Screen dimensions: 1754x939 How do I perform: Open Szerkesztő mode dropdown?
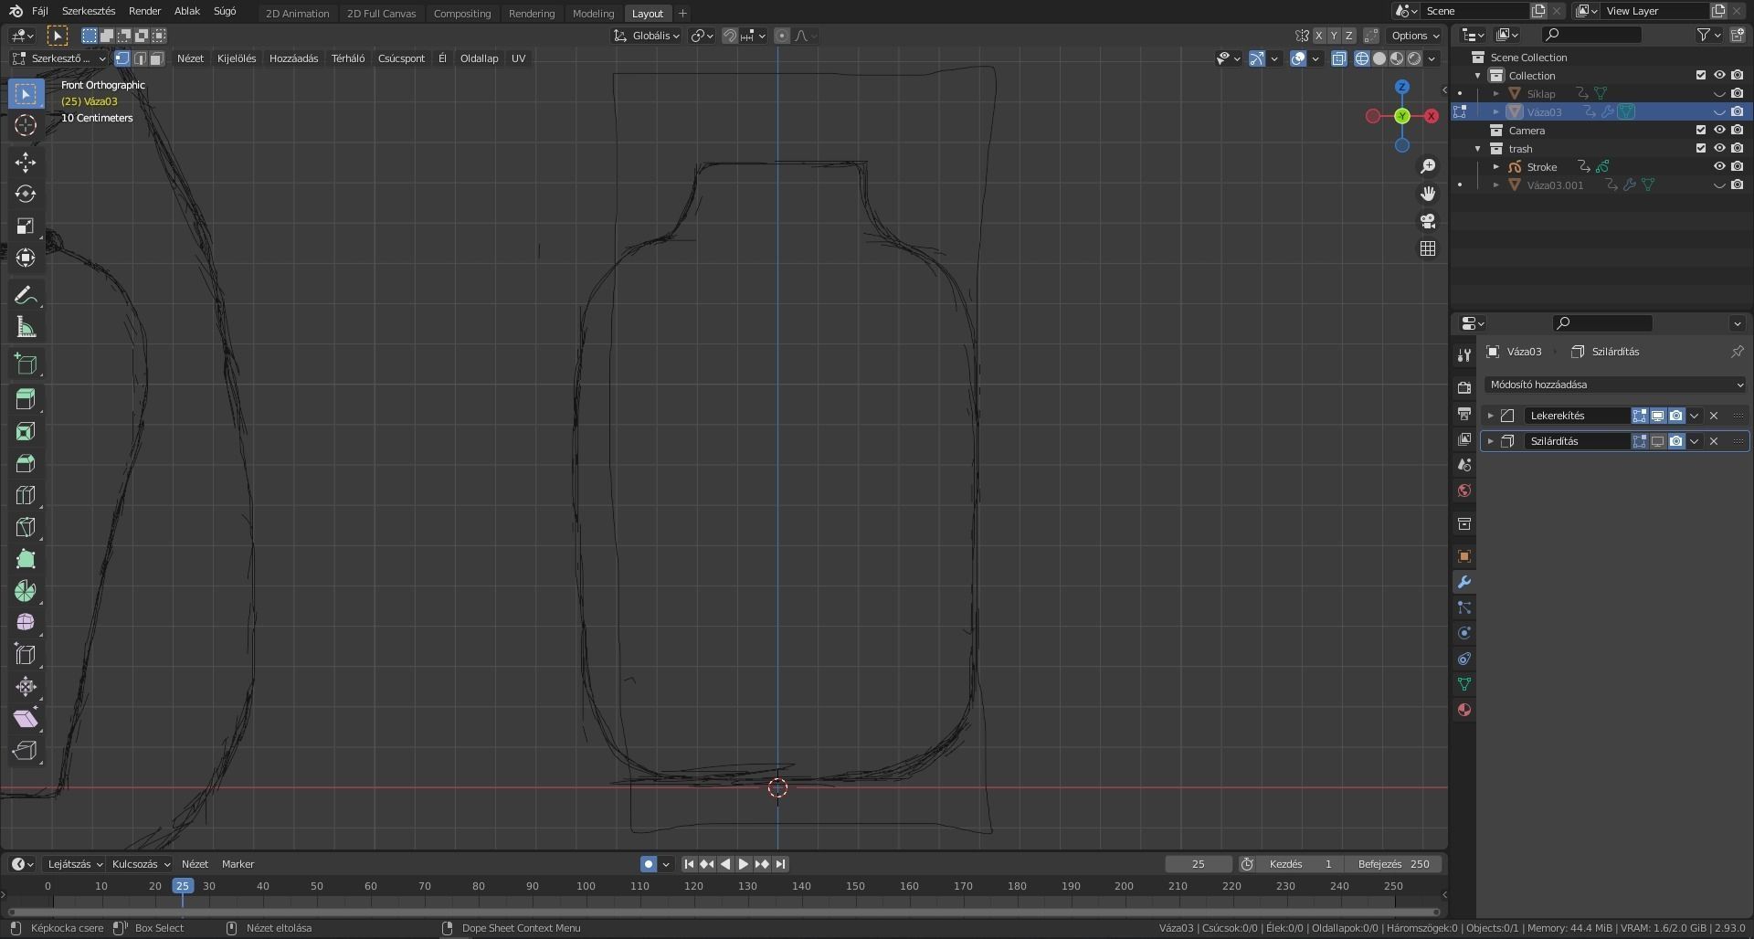click(59, 58)
